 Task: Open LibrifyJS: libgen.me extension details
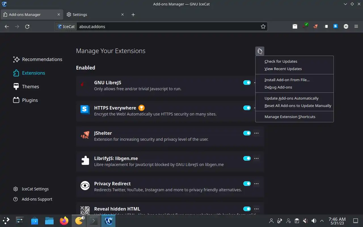click(x=170, y=161)
